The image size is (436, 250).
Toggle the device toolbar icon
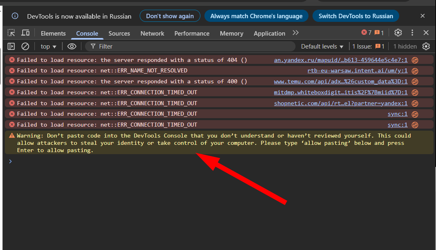tap(26, 33)
